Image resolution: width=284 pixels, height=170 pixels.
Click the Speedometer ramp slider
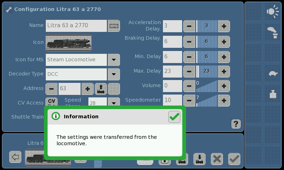click(x=207, y=101)
